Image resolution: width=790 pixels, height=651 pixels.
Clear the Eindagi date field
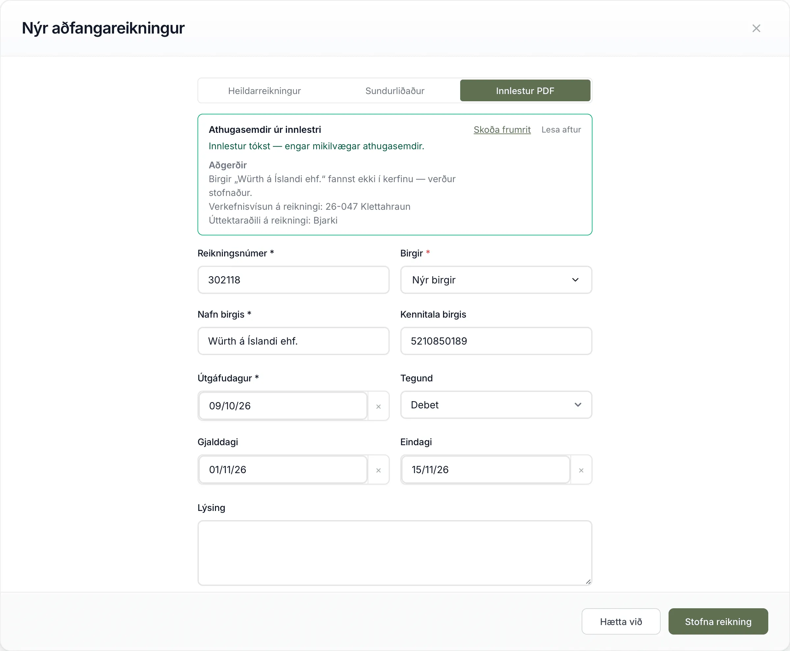click(x=581, y=470)
